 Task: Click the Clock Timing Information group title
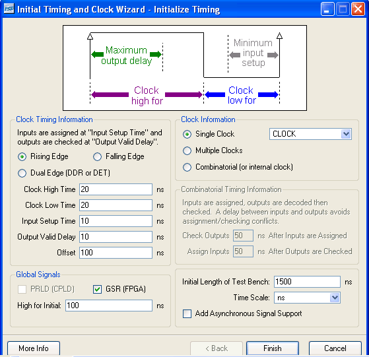click(x=54, y=119)
